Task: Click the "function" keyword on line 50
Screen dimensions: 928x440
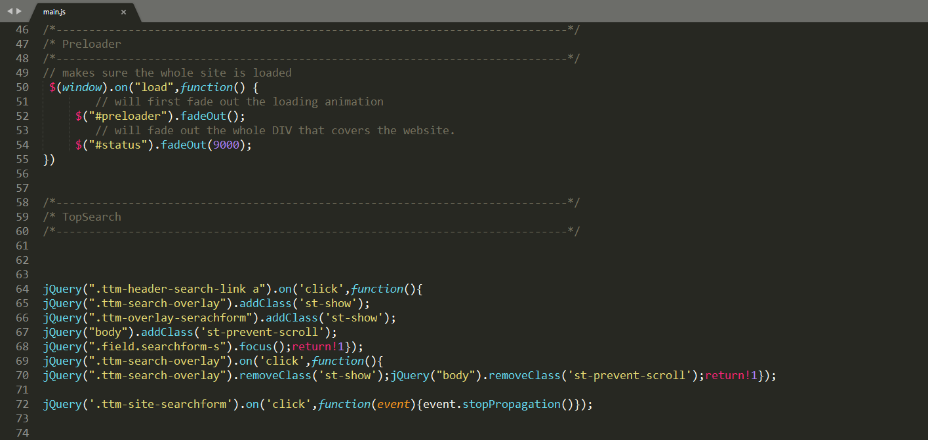Action: pyautogui.click(x=207, y=87)
